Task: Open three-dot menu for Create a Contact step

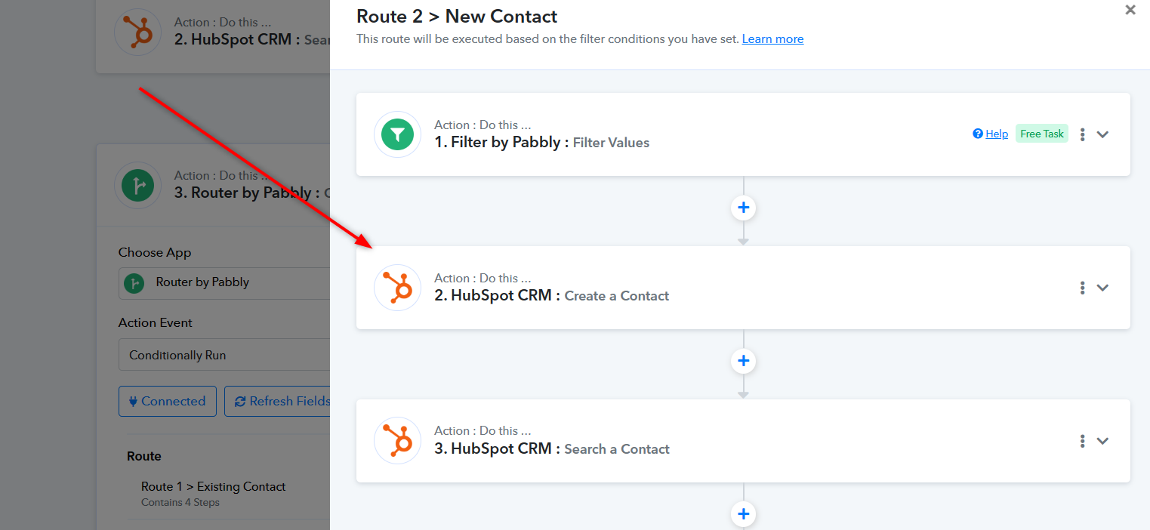Action: click(1082, 288)
